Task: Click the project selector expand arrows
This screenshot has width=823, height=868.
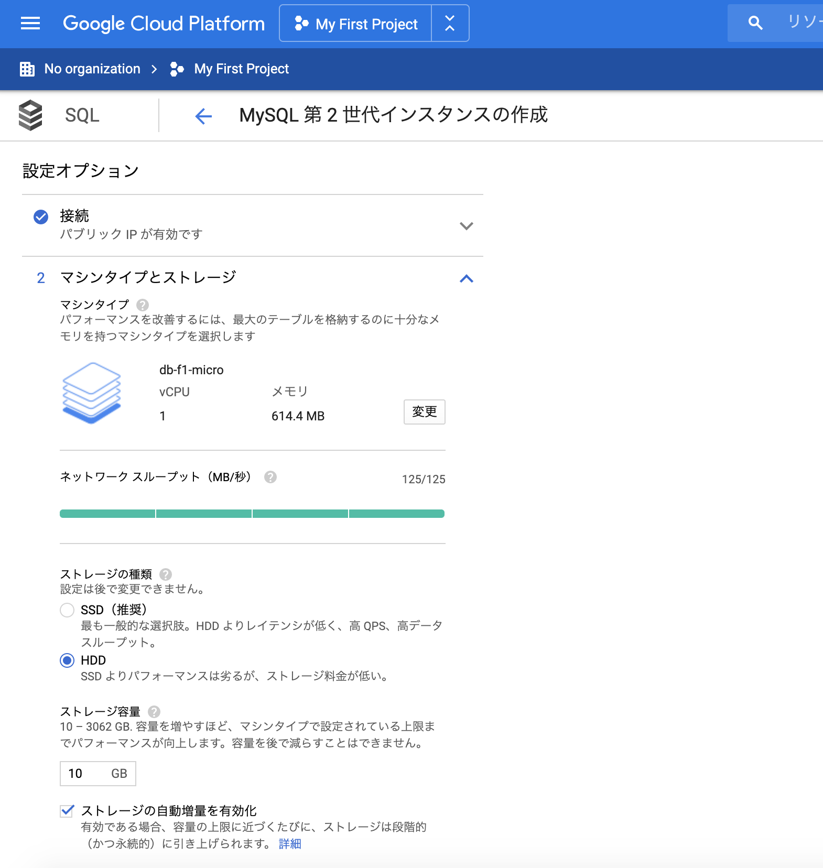Action: 450,24
